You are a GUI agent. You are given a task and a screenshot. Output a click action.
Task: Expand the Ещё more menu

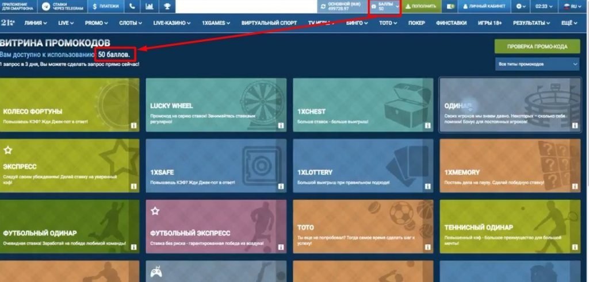569,23
